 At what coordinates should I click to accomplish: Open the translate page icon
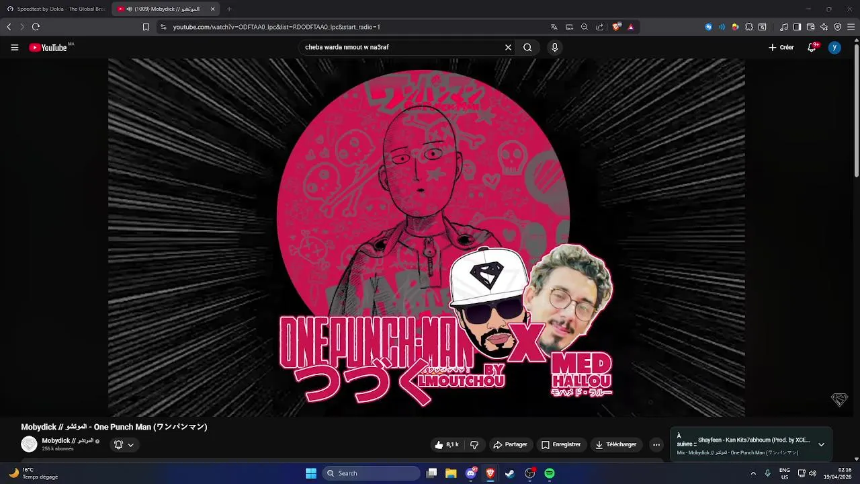point(554,27)
